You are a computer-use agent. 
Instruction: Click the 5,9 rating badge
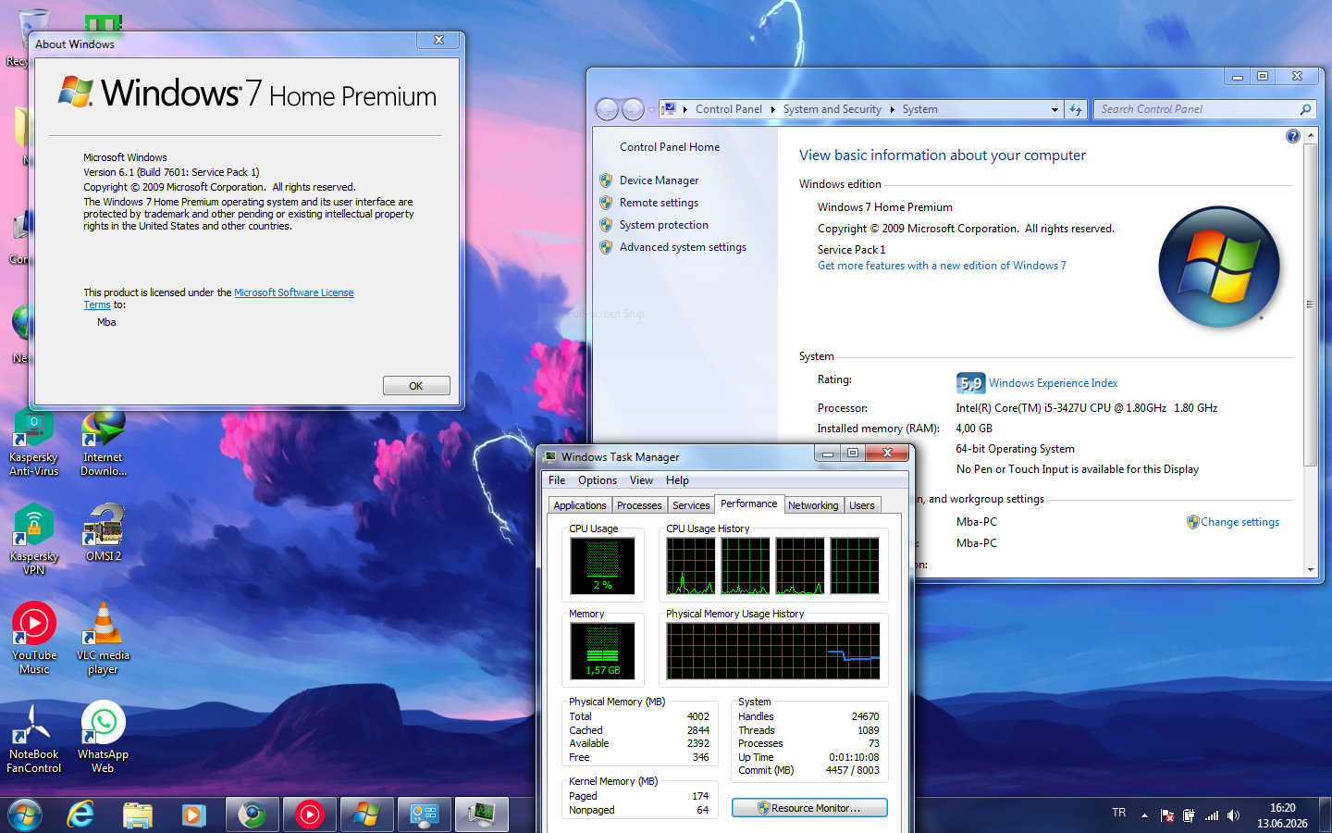pos(970,383)
